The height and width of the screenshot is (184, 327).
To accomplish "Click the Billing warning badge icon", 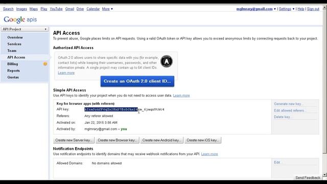I will (x=45, y=64).
